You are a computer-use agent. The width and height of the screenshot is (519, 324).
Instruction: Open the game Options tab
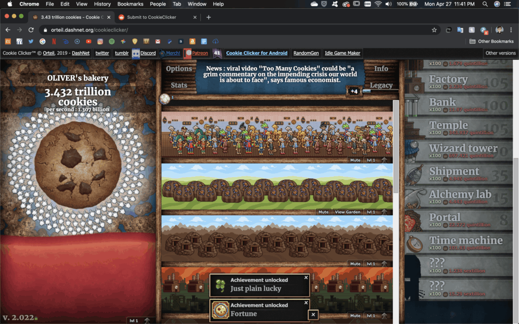(x=179, y=69)
